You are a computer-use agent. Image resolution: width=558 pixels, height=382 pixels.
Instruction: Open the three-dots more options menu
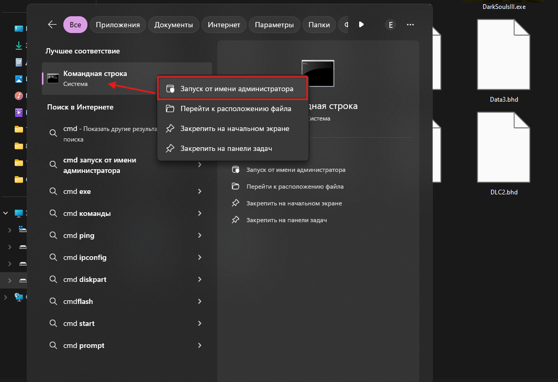[410, 25]
